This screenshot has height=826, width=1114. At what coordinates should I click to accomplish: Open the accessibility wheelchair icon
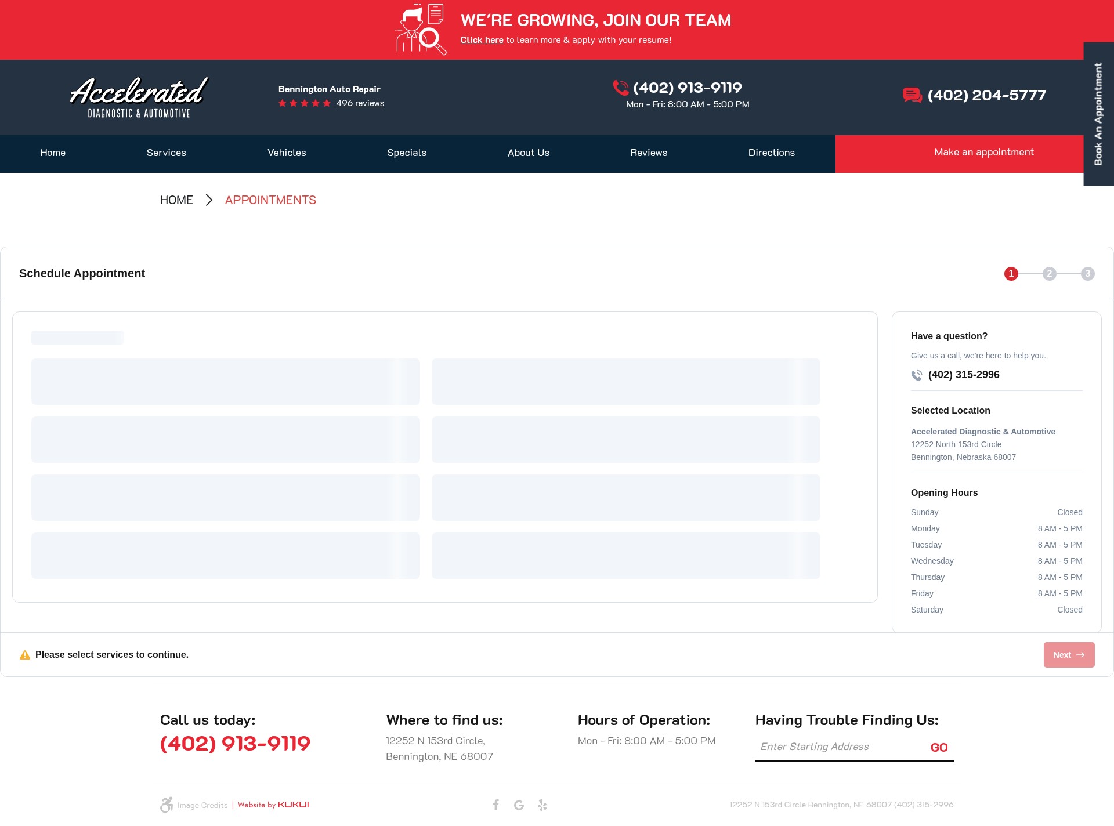(x=167, y=805)
